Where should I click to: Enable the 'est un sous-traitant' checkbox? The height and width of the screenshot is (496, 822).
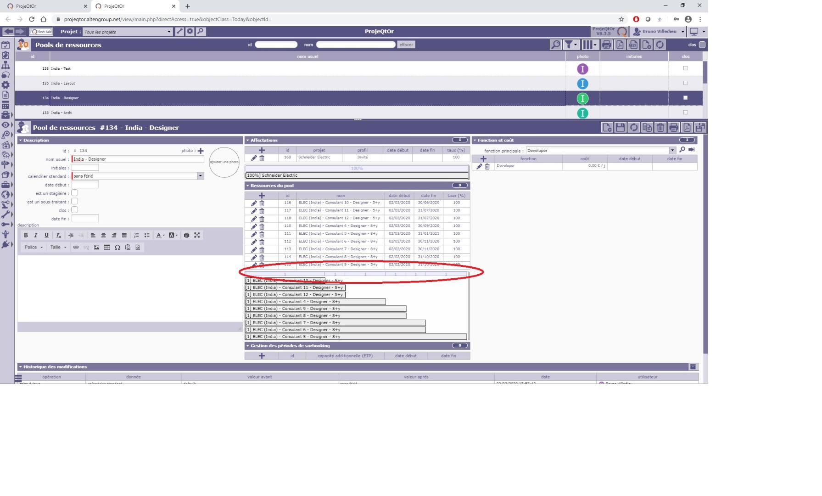(x=75, y=201)
